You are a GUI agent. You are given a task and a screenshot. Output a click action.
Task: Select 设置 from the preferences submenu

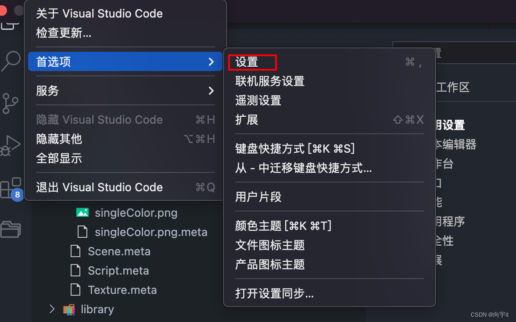coord(246,62)
